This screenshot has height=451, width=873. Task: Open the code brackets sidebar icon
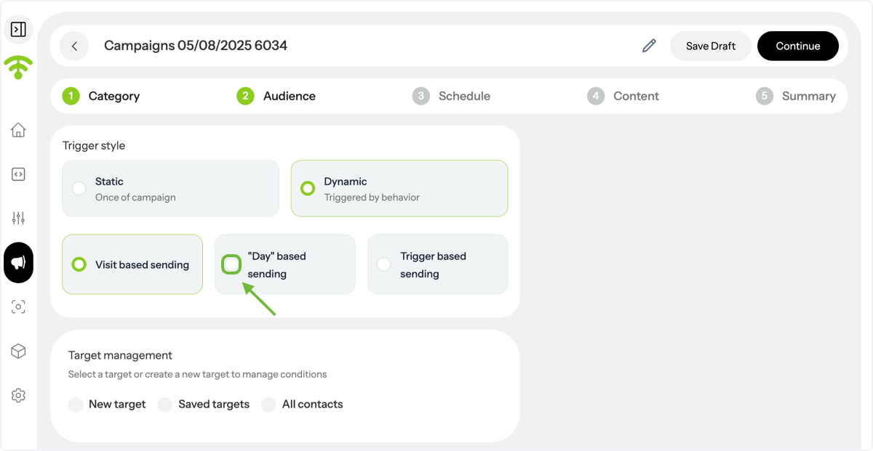[18, 174]
